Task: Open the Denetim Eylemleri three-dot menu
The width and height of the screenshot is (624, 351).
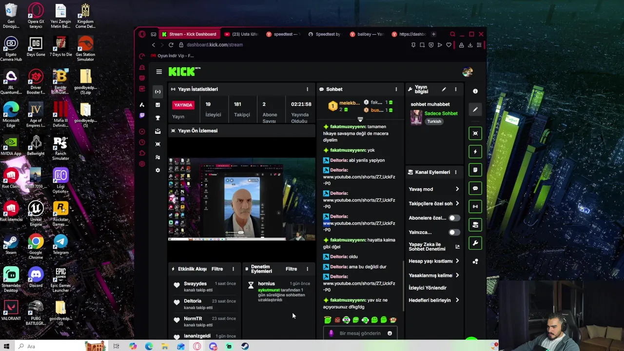Action: (x=307, y=269)
